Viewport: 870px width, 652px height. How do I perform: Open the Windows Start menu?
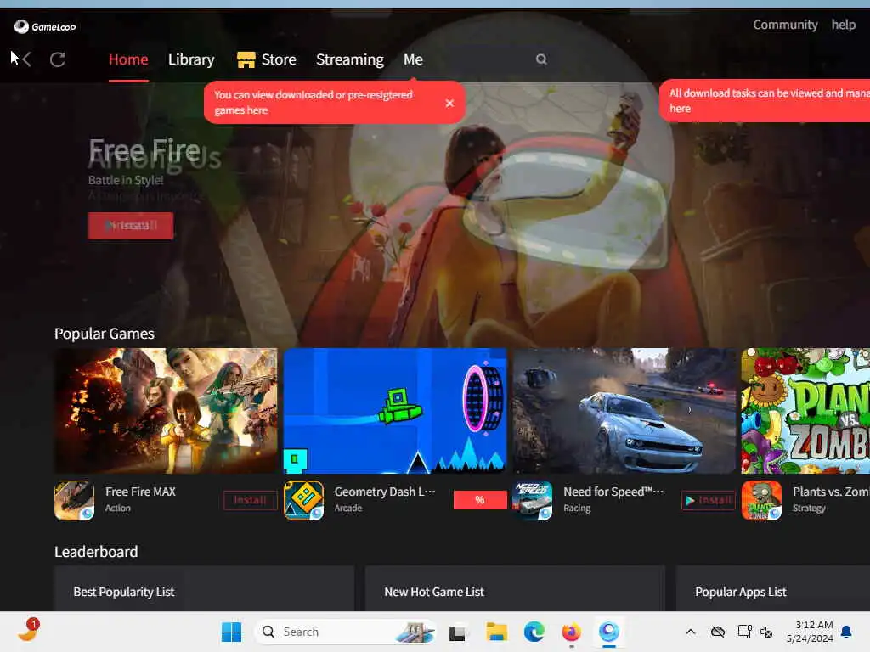(231, 632)
